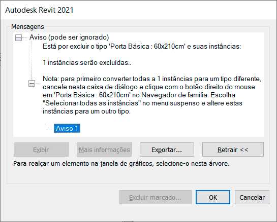Collapse the dialog with 'Retrair <<'
Image resolution: width=277 pixels, height=222 pixels.
233,150
